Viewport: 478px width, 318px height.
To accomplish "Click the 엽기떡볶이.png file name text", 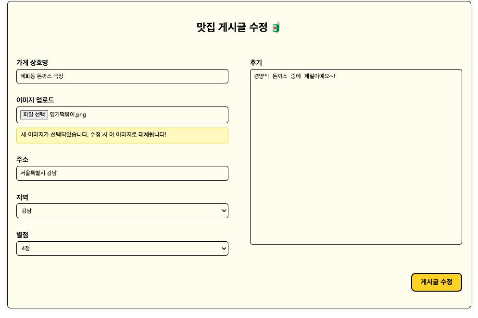I will click(68, 115).
